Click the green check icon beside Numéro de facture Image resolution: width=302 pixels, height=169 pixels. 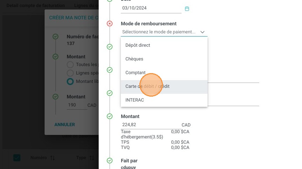(55, 37)
